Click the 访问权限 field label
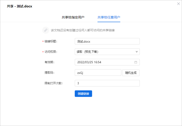 51,52
